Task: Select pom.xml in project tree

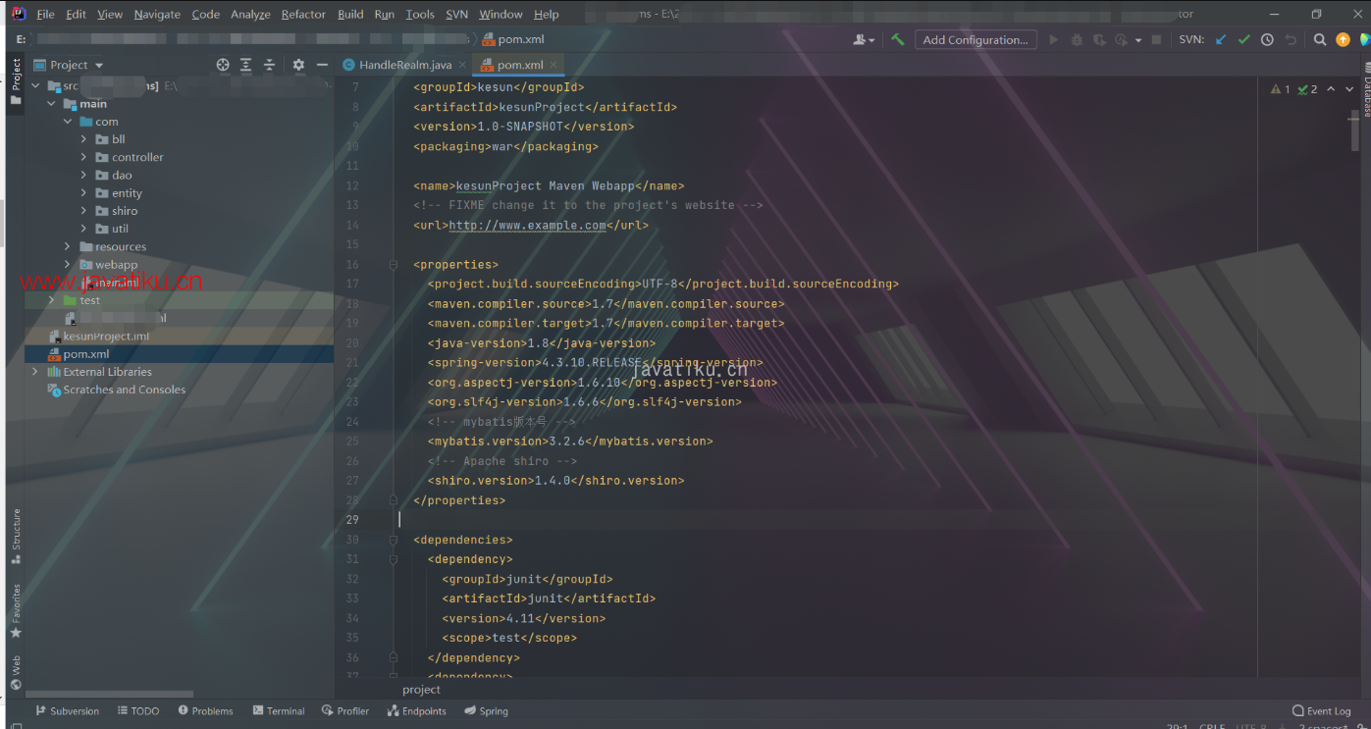Action: click(x=86, y=354)
